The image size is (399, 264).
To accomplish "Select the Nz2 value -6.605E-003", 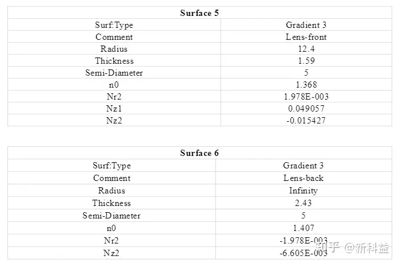I will (304, 253).
